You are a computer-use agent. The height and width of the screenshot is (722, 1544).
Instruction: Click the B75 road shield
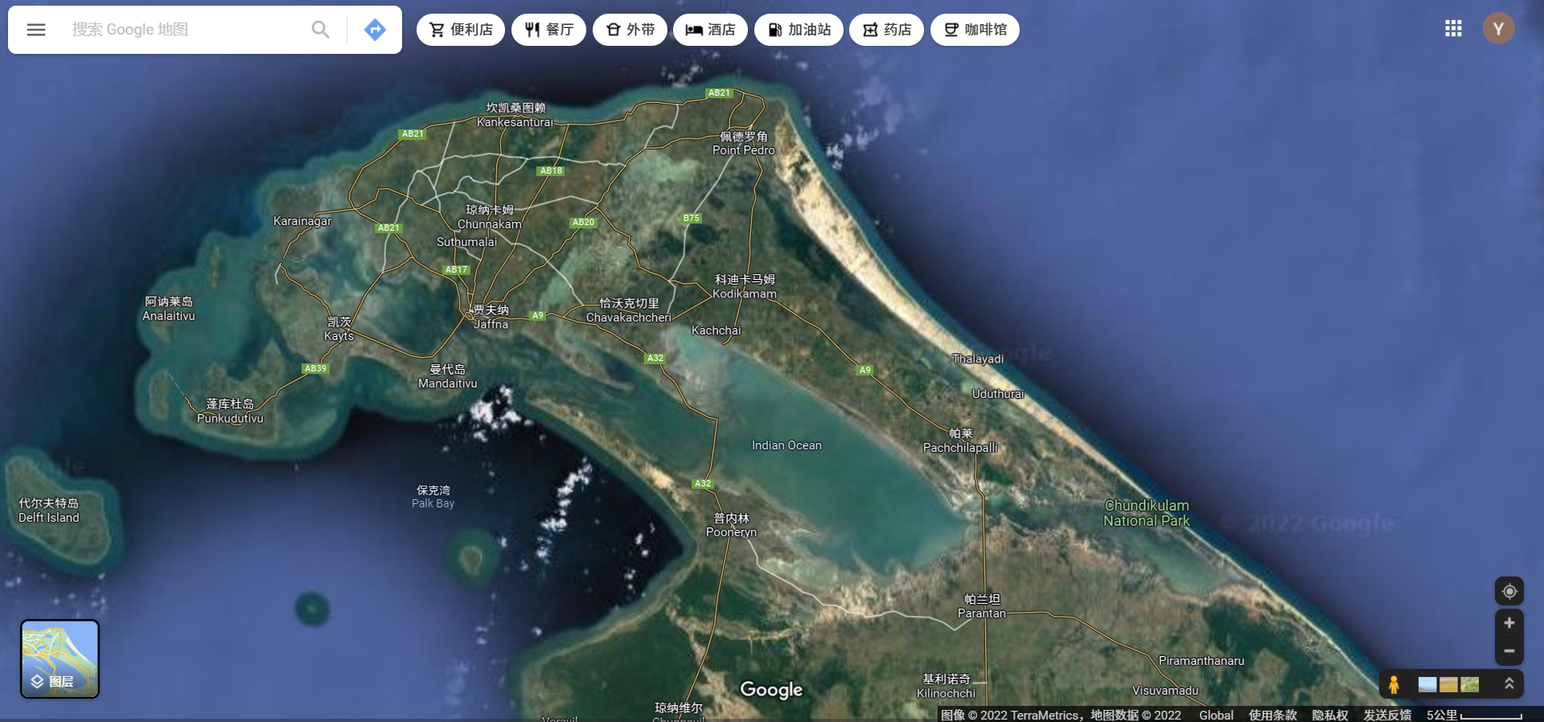[692, 218]
